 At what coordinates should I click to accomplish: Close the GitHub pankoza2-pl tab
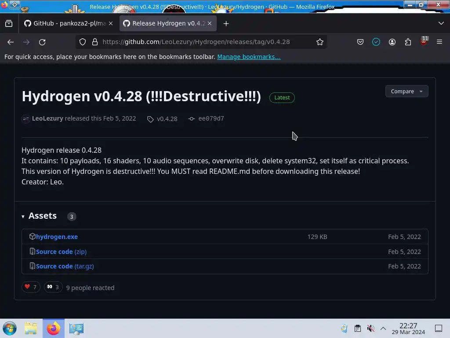tap(111, 23)
